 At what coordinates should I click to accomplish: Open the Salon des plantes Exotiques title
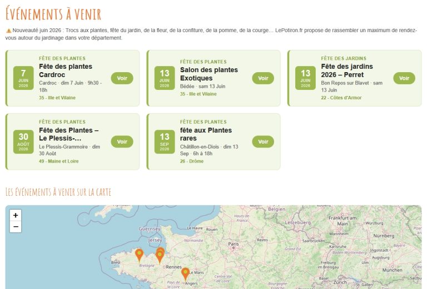[x=209, y=74]
